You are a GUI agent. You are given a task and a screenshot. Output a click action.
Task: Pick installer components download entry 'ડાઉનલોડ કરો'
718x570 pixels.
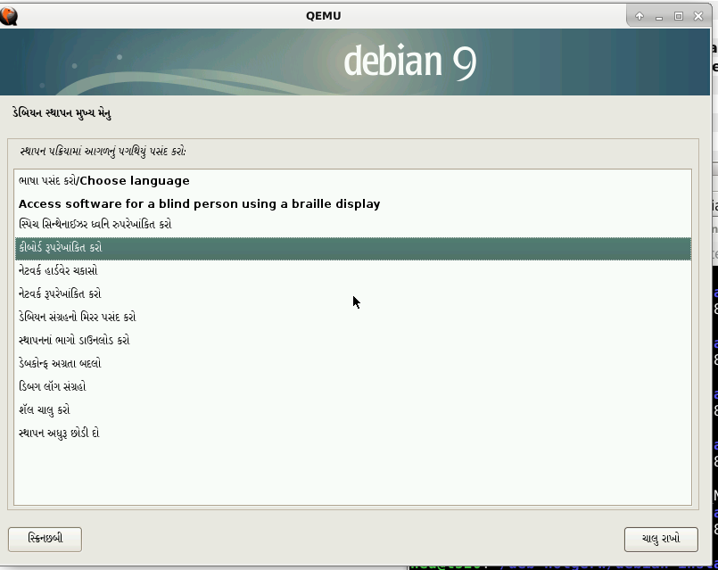click(352, 341)
